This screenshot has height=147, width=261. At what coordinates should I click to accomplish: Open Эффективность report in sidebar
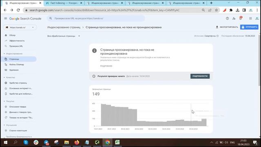coord(17,41)
